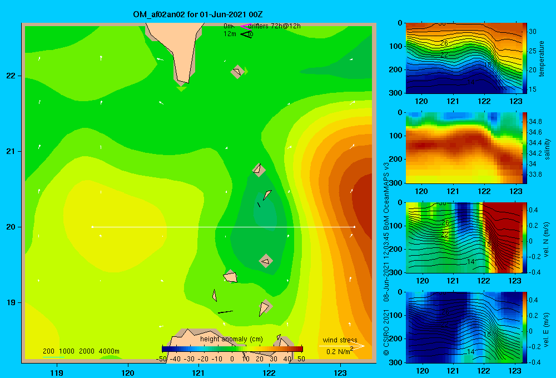The height and width of the screenshot is (378, 556).
Task: Click the 'drifters 72h@12h' legend text
Action: (275, 26)
